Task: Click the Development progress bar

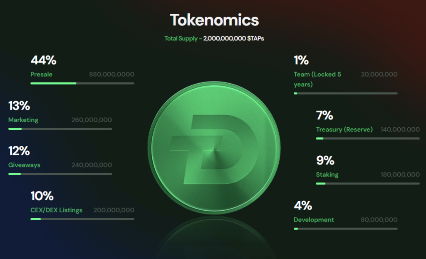Action: [x=345, y=229]
